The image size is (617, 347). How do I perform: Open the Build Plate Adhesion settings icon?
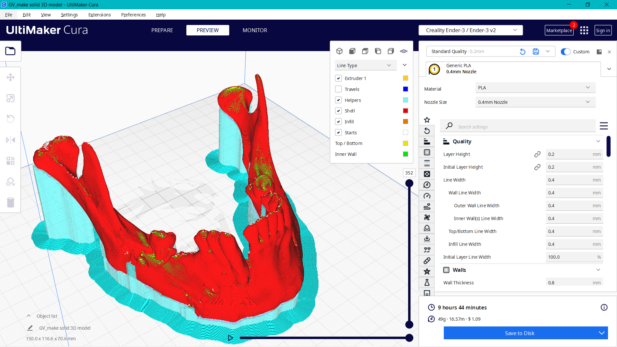pyautogui.click(x=427, y=239)
